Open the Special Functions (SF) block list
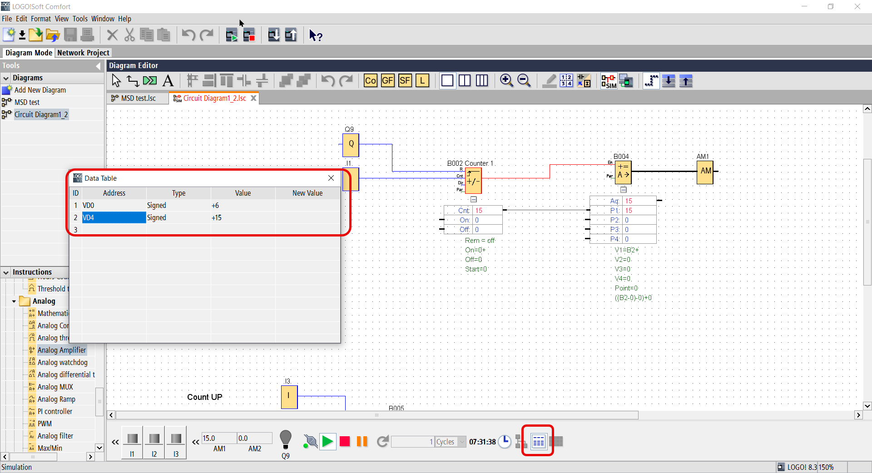This screenshot has width=872, height=473. 405,81
